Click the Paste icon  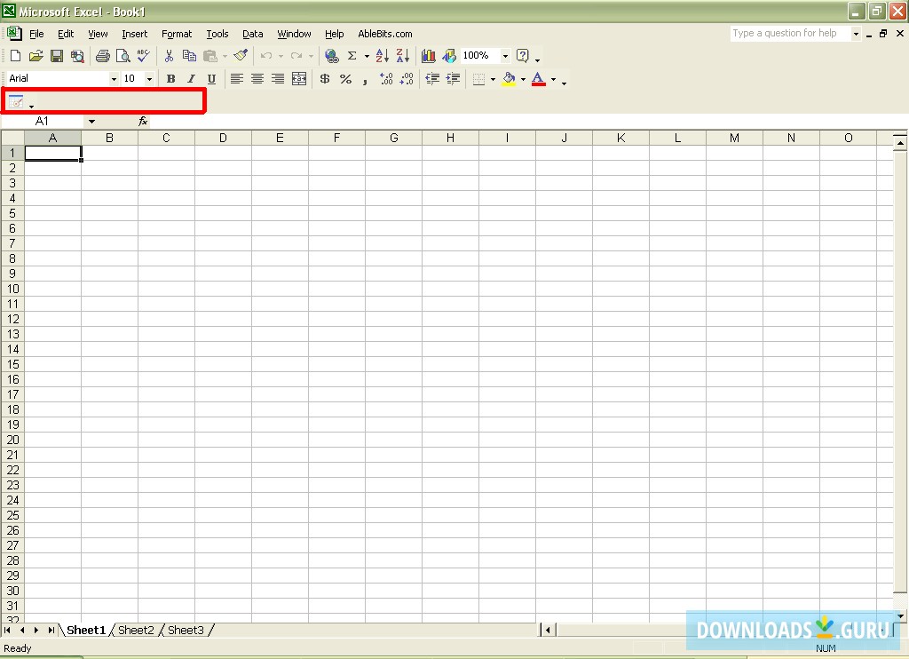pyautogui.click(x=209, y=55)
